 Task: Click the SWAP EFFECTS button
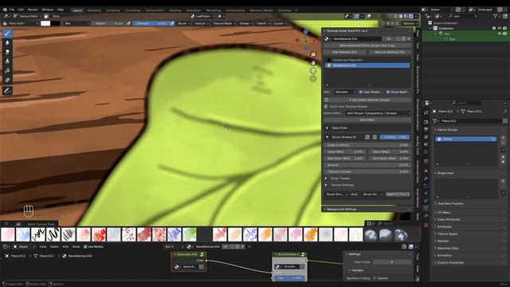tap(398, 195)
